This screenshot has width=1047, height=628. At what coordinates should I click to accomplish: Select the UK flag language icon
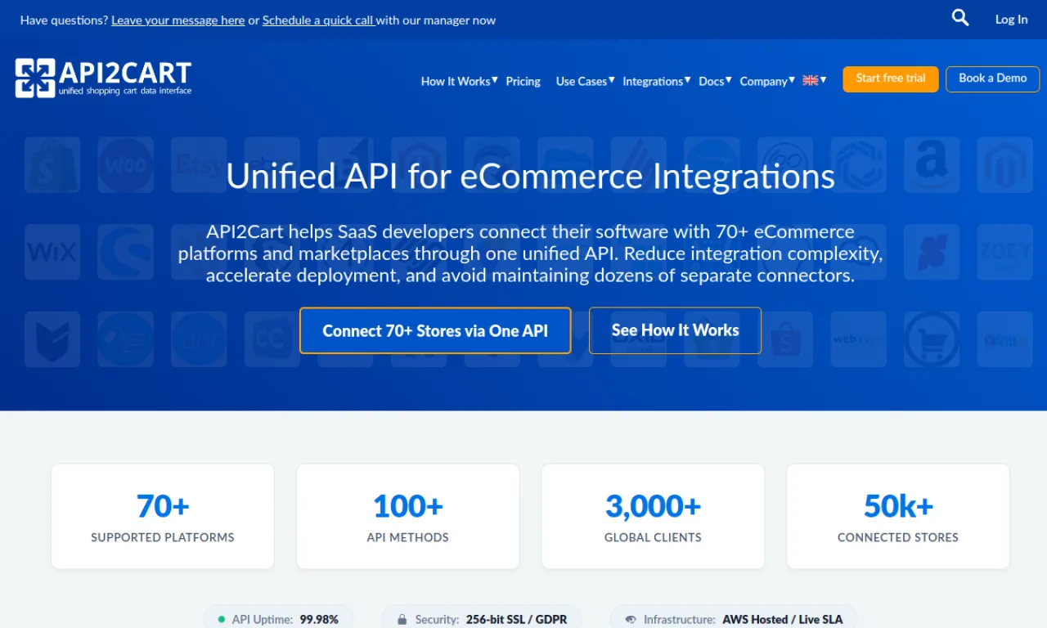(x=811, y=80)
